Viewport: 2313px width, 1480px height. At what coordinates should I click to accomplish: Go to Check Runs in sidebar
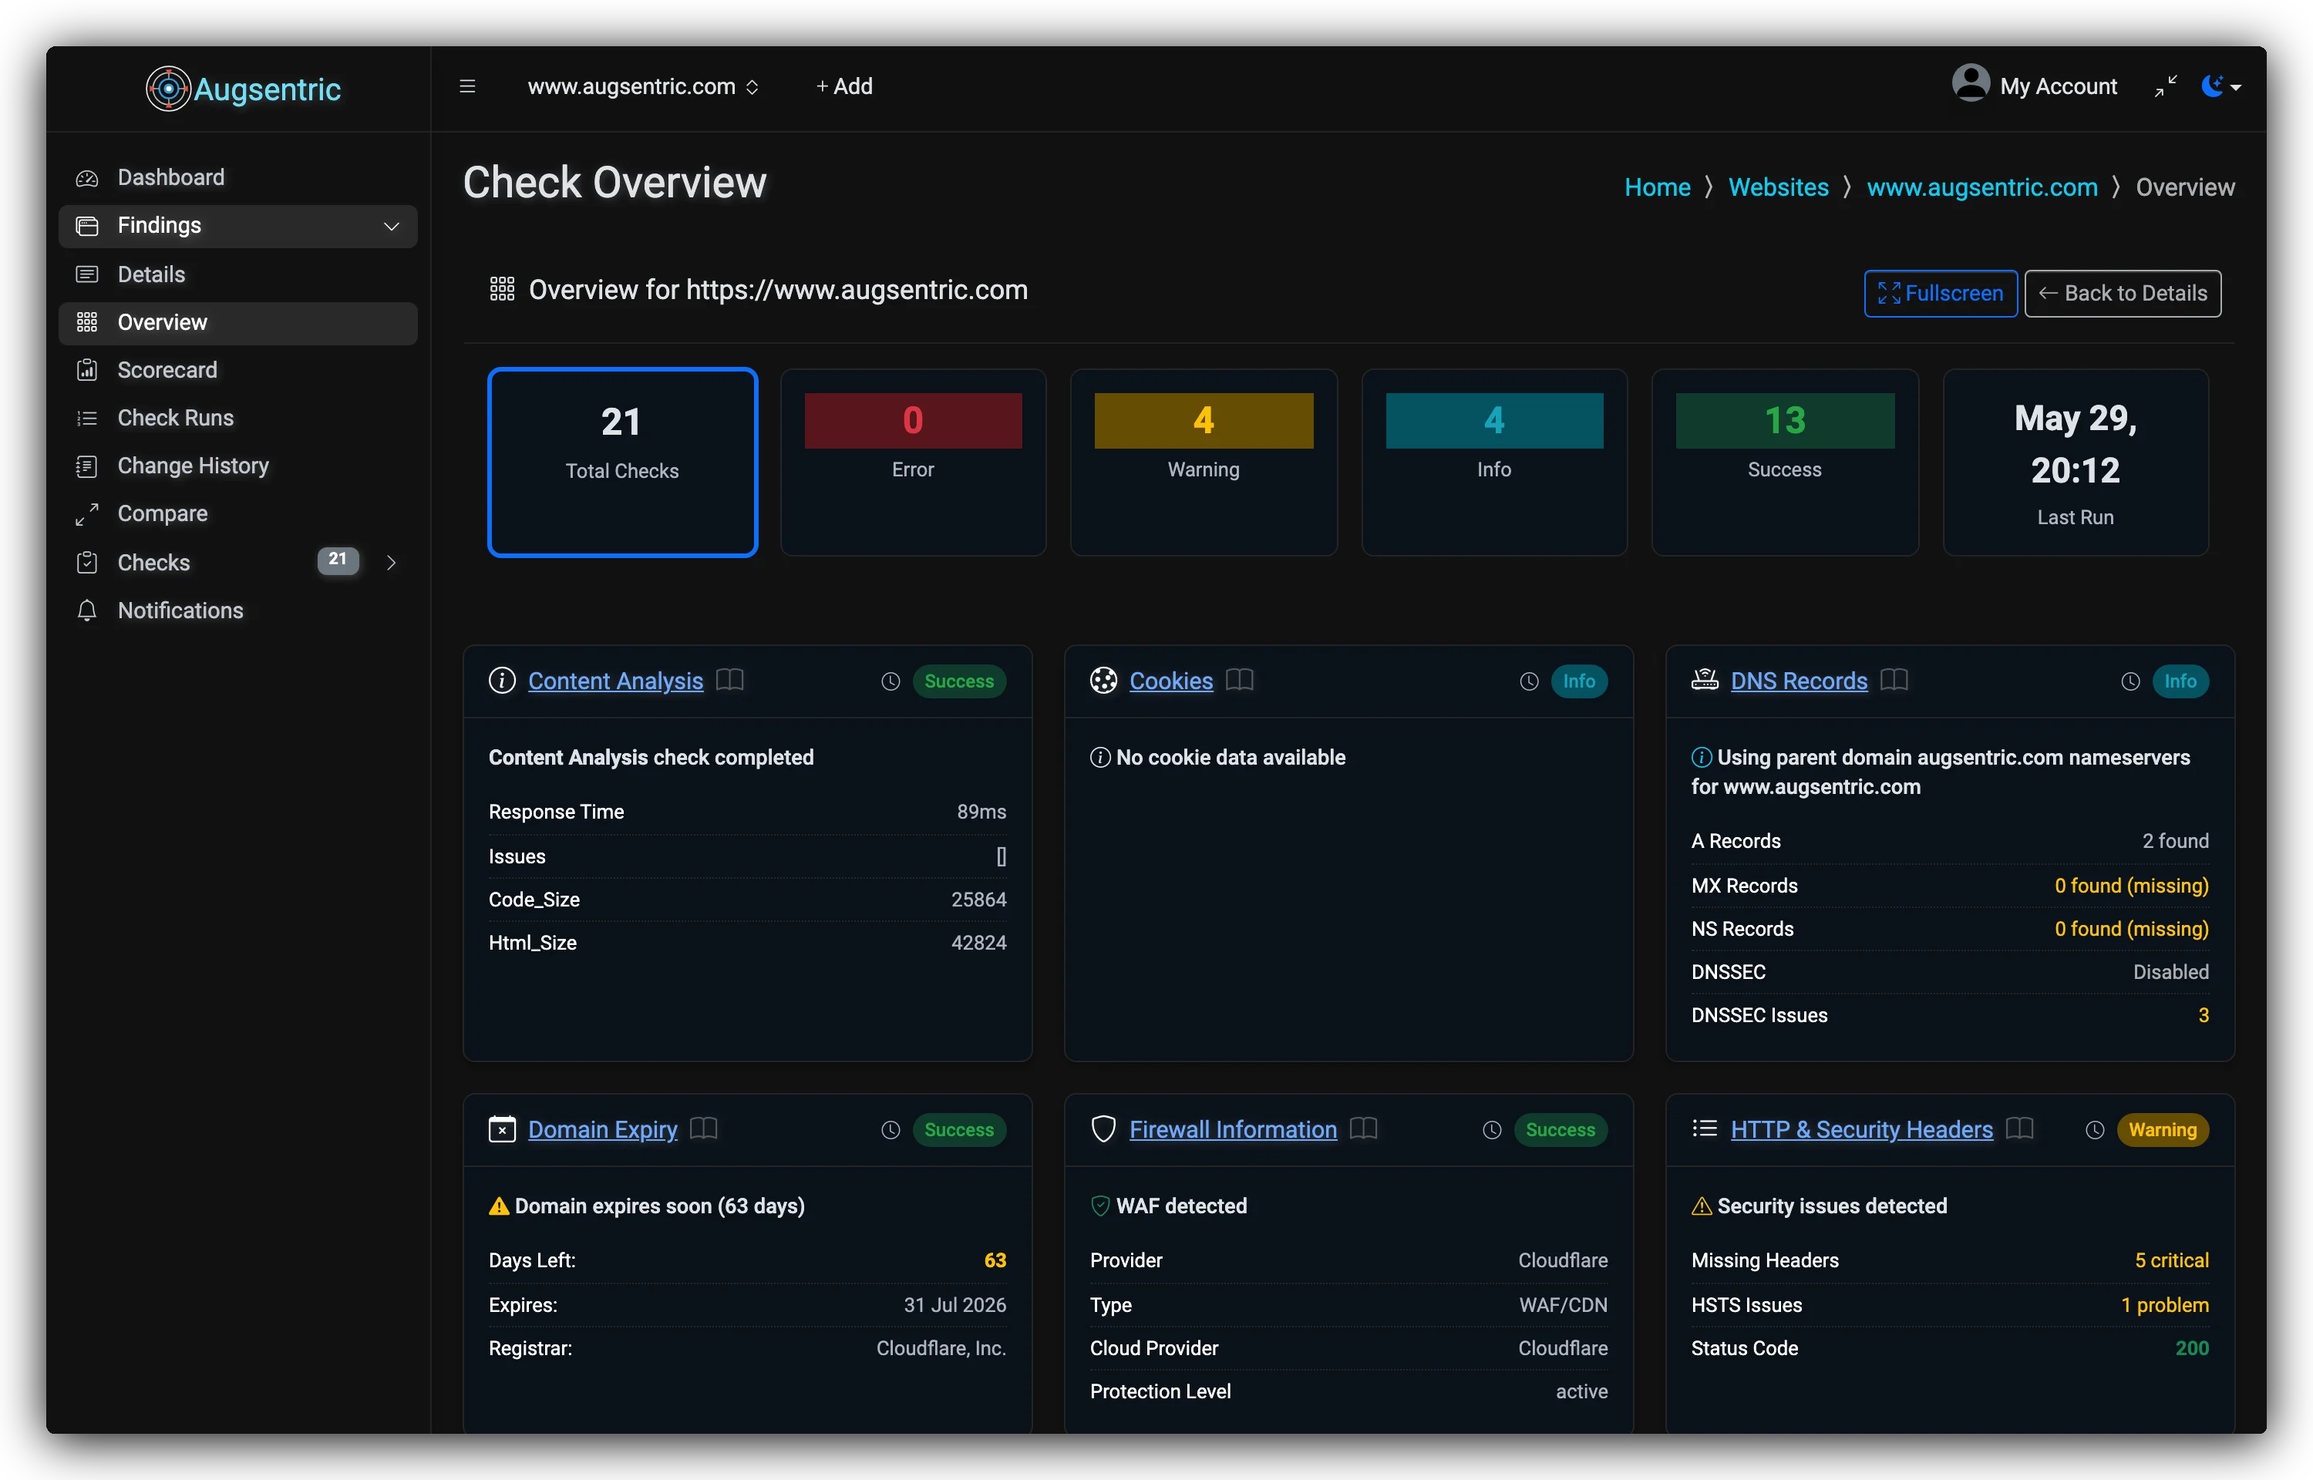[x=237, y=418]
